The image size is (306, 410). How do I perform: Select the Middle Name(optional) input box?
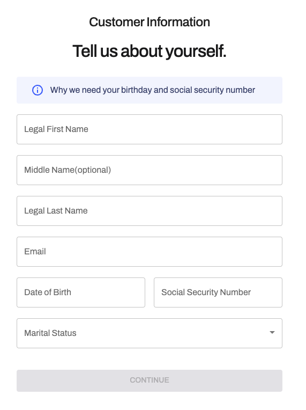[x=150, y=170]
